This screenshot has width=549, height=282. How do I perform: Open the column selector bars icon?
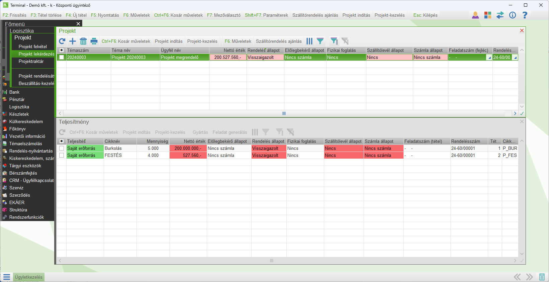click(x=309, y=41)
